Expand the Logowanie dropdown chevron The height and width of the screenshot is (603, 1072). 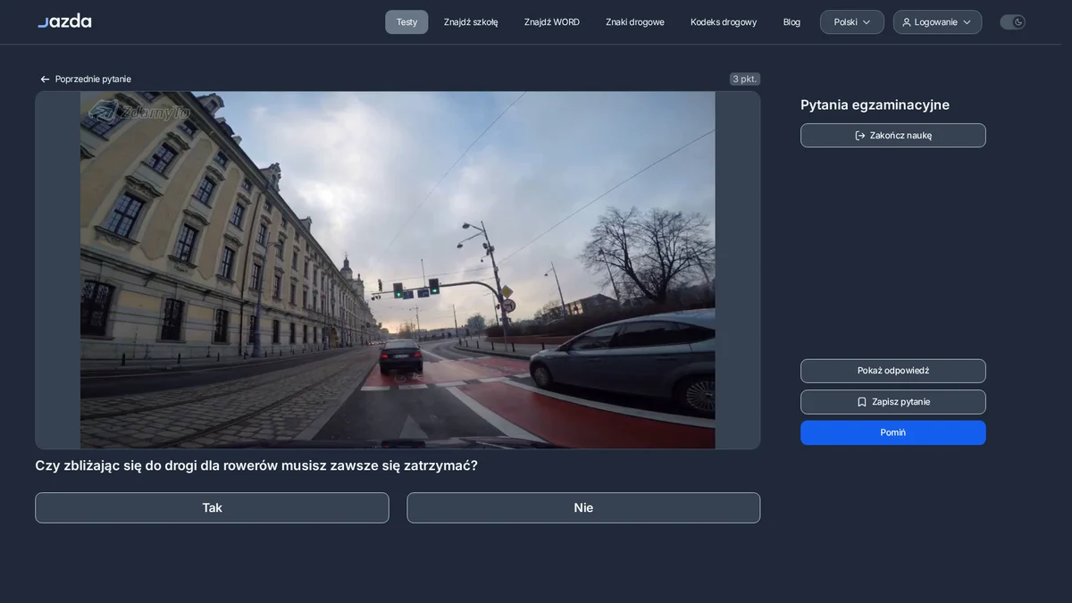[967, 22]
